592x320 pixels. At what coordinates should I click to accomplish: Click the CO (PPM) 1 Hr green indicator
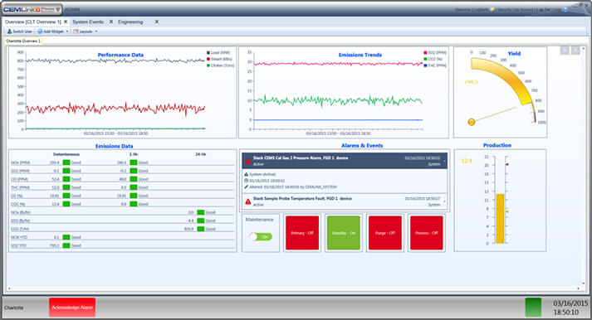tap(134, 179)
